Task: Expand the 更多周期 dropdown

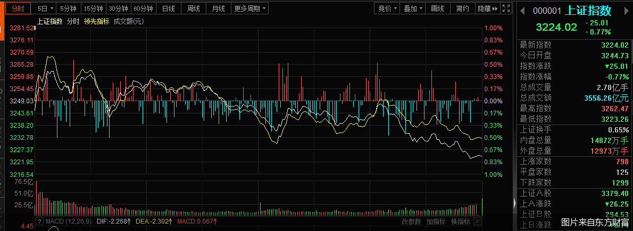Action: (249, 8)
